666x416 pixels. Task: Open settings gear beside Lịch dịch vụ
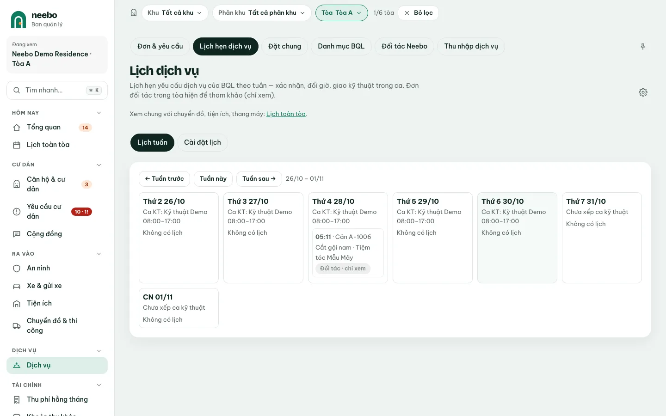(643, 92)
